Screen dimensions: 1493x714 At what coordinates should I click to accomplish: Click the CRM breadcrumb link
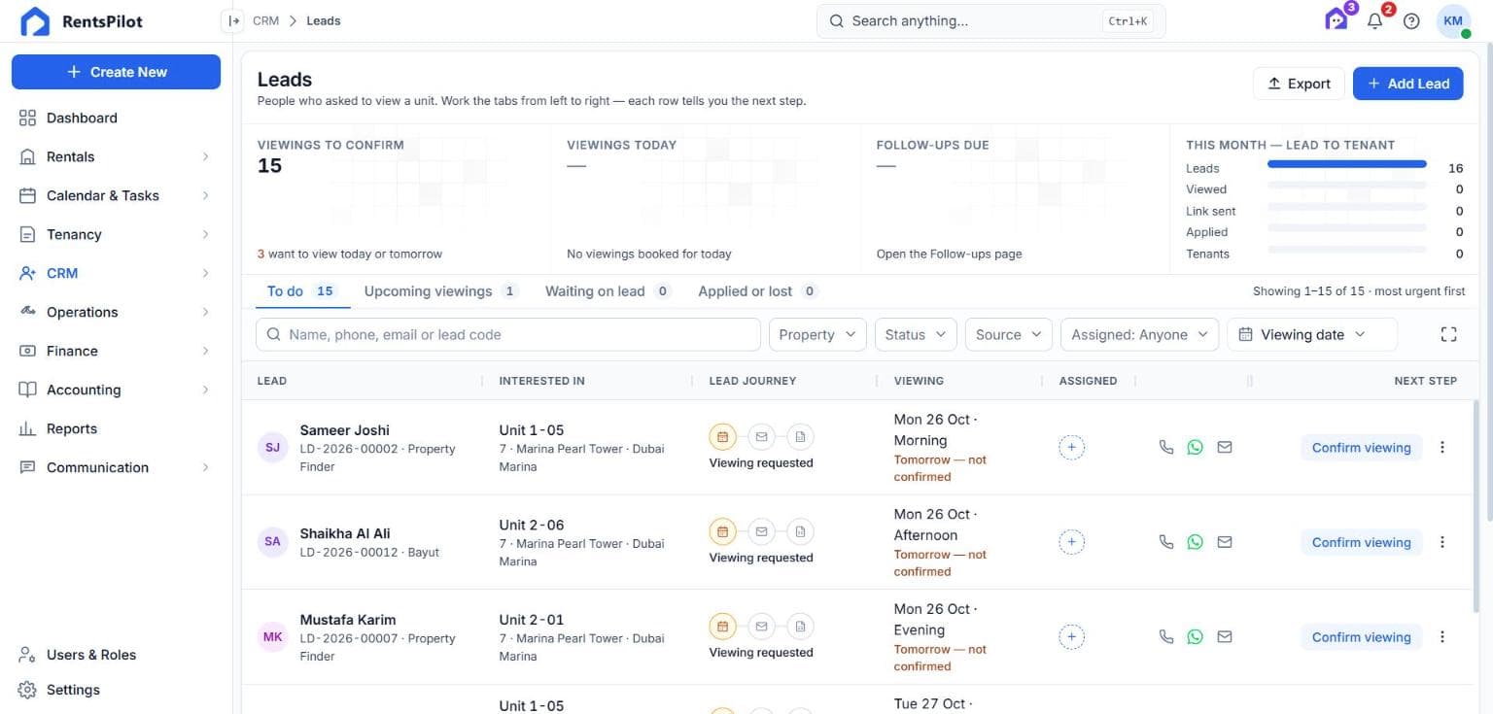tap(266, 20)
